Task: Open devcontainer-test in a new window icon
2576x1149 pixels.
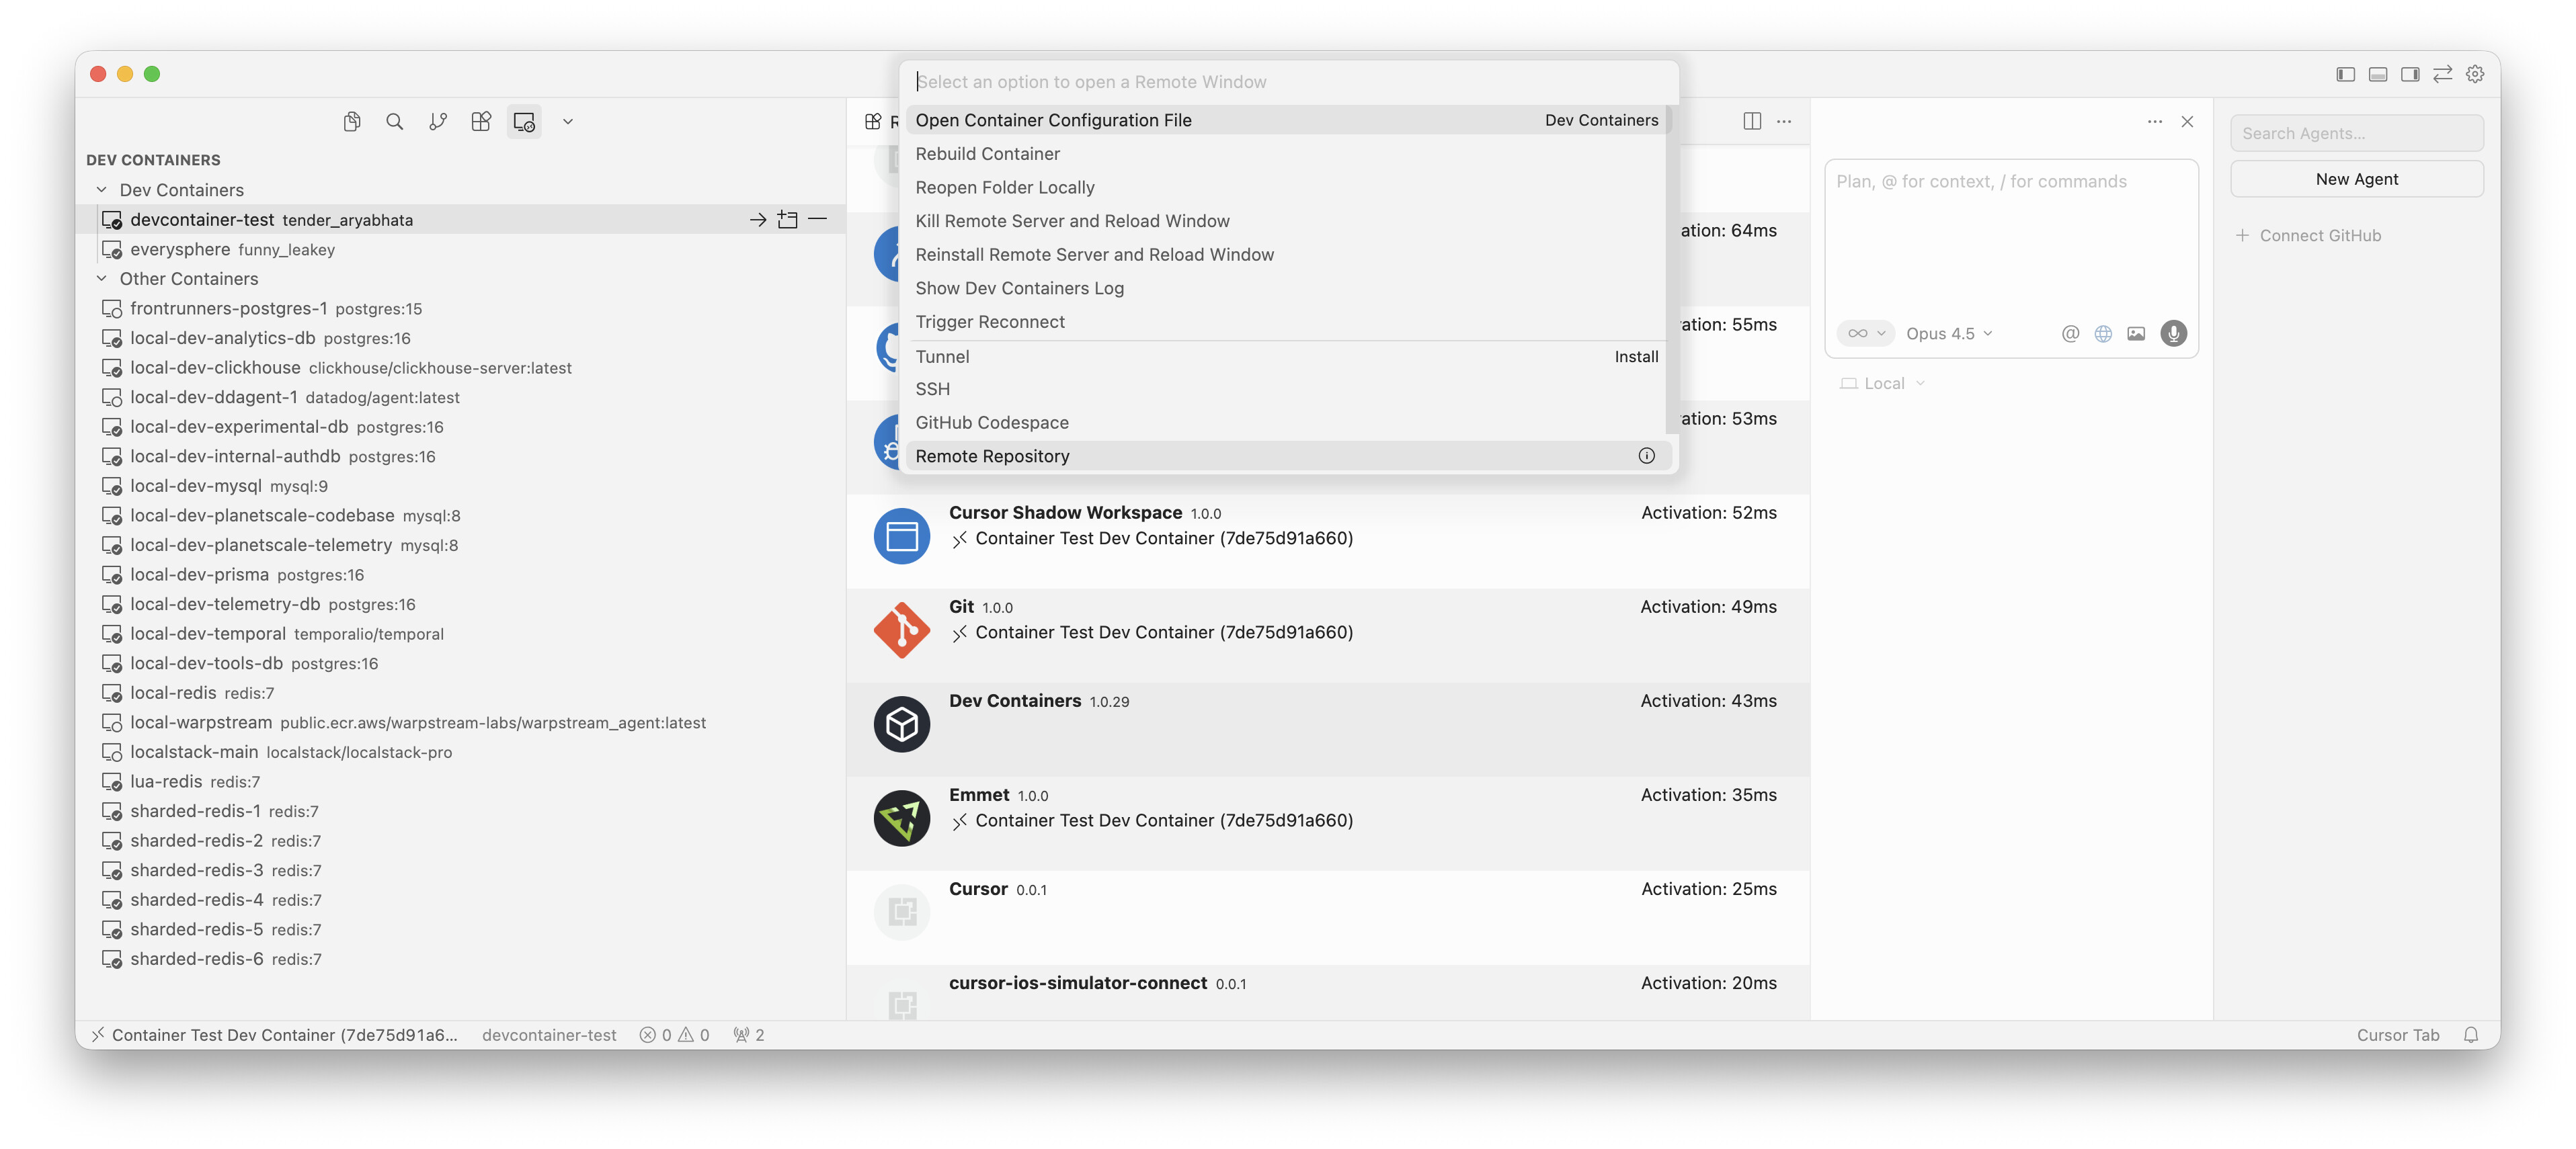Action: coord(788,220)
